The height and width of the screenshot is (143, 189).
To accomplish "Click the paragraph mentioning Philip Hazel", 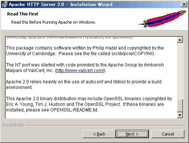I will [x=85, y=51].
